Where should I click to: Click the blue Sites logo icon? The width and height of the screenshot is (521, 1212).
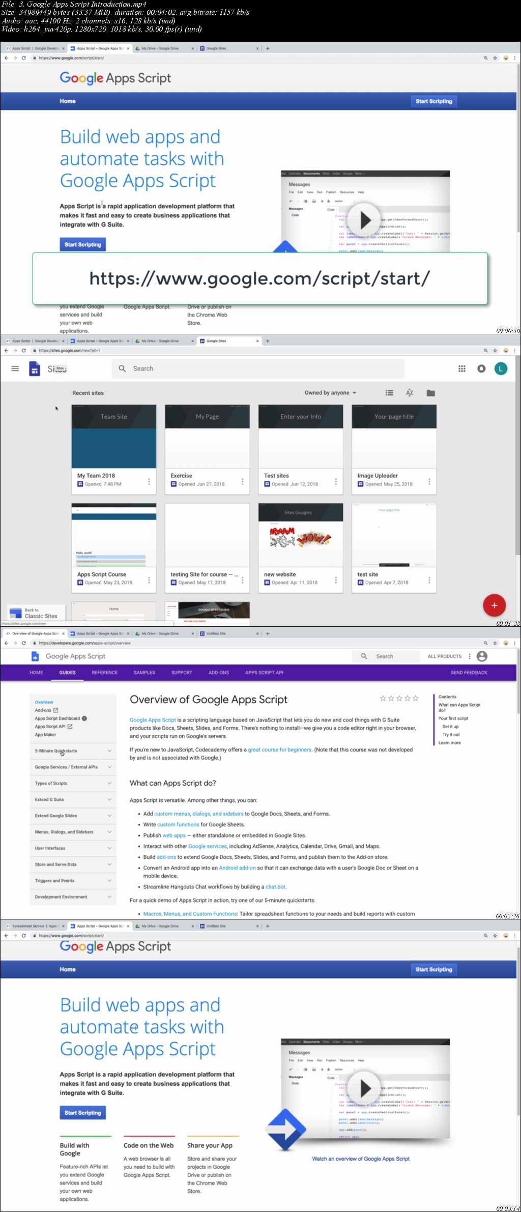(35, 369)
